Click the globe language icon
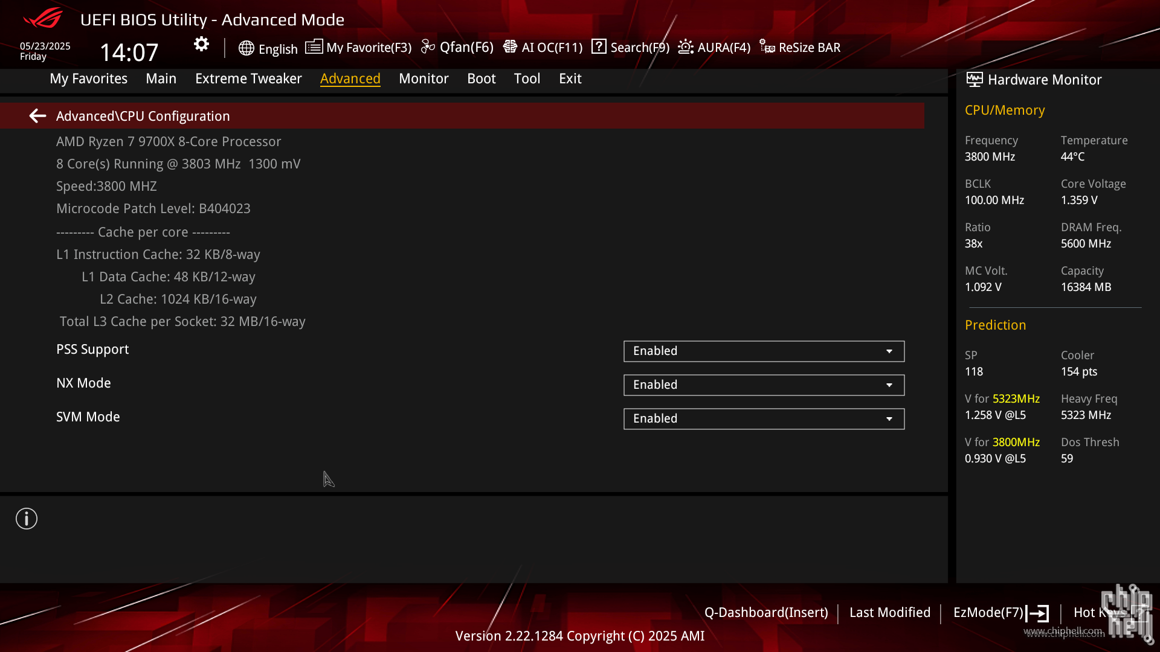The image size is (1160, 652). [x=246, y=48]
